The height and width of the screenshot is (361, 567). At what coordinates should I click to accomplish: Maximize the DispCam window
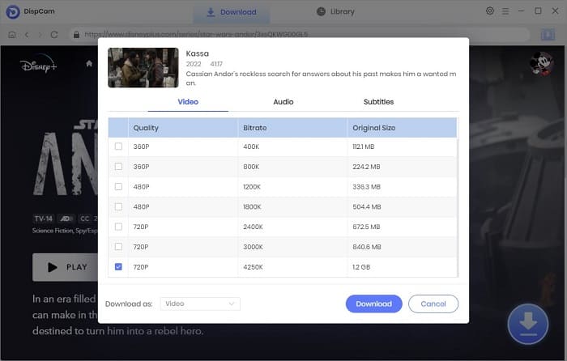click(x=538, y=11)
